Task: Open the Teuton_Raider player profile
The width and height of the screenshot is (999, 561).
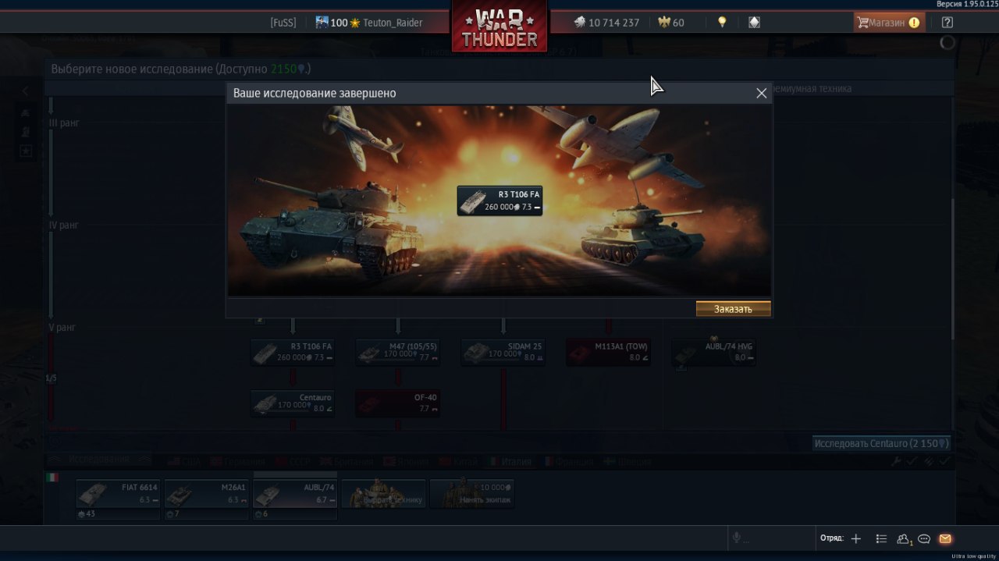Action: (393, 23)
